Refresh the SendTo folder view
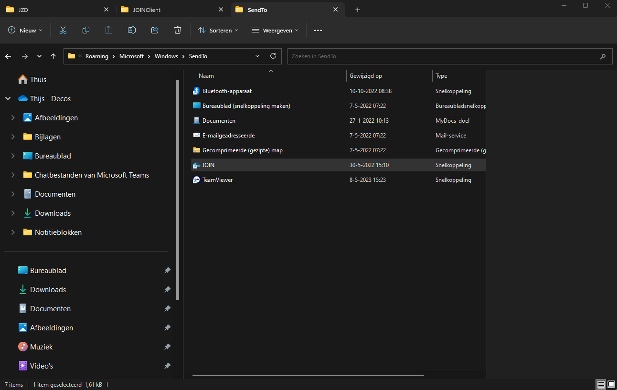The image size is (617, 390). click(273, 56)
